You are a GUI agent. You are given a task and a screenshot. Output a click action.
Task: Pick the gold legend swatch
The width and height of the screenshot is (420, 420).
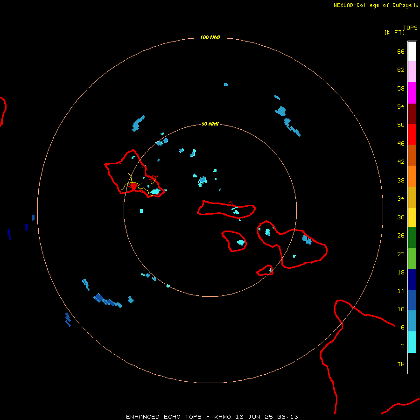click(412, 197)
